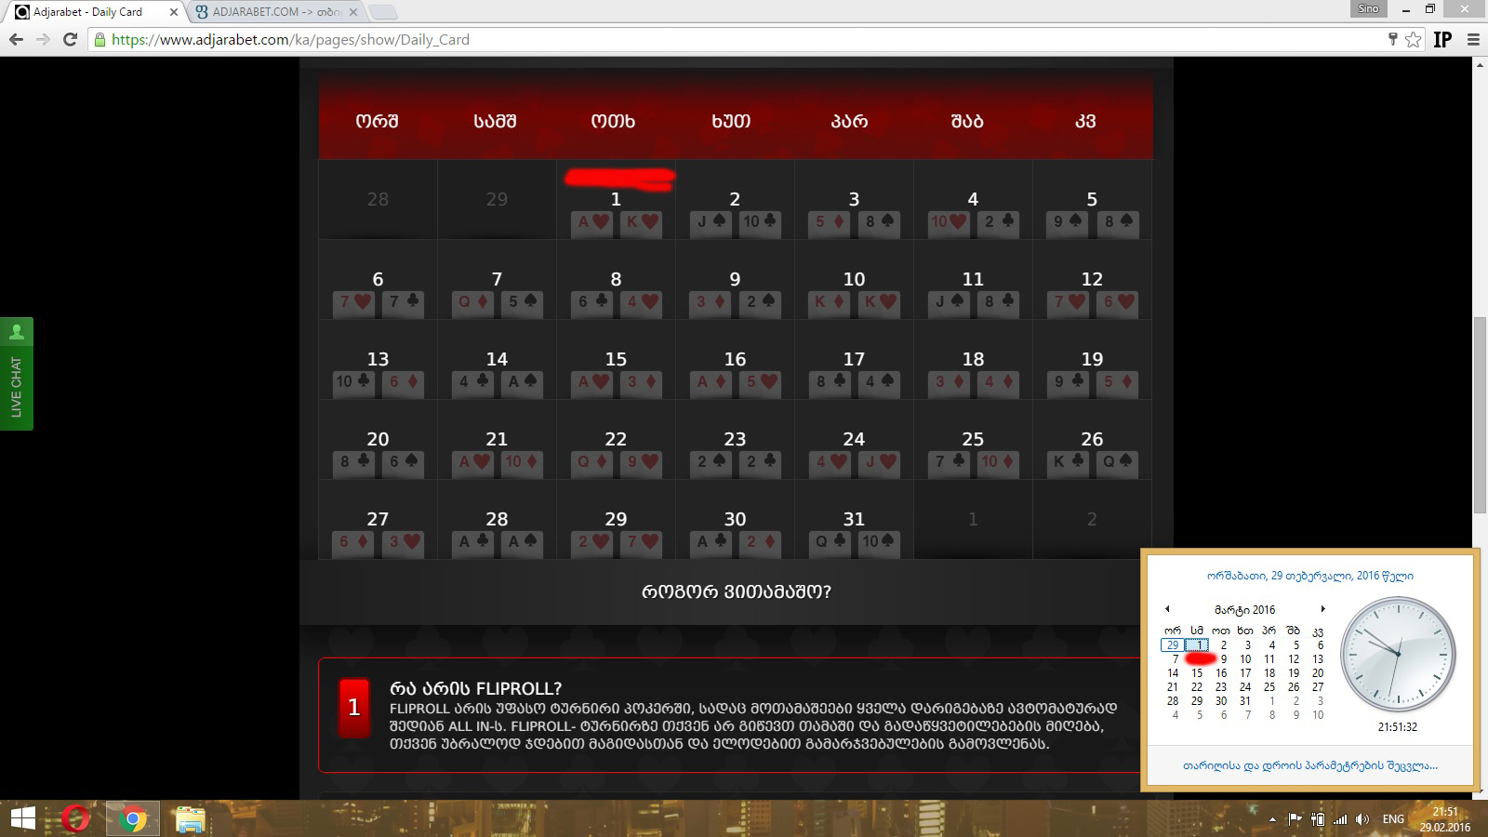Click the Sino profile button in title bar
The width and height of the screenshot is (1488, 837).
[x=1368, y=8]
